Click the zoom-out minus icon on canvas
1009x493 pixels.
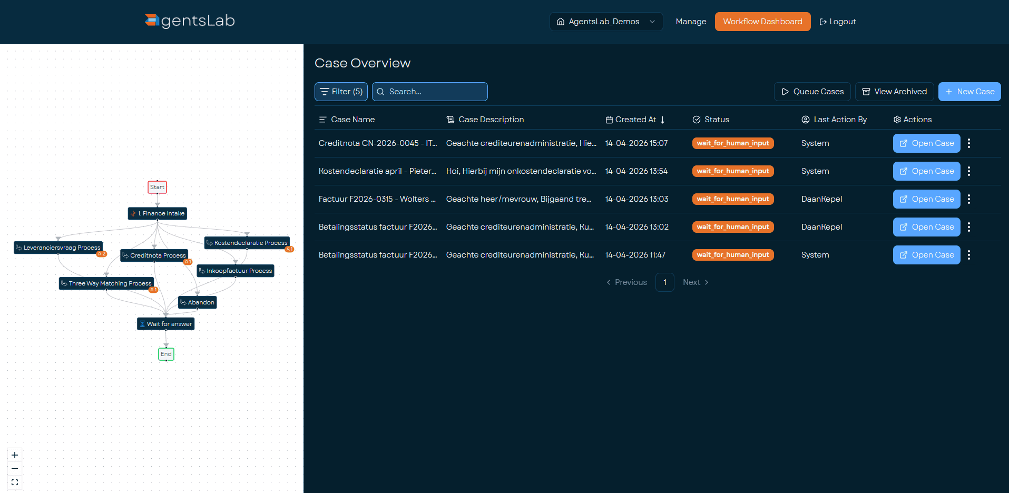pos(14,468)
